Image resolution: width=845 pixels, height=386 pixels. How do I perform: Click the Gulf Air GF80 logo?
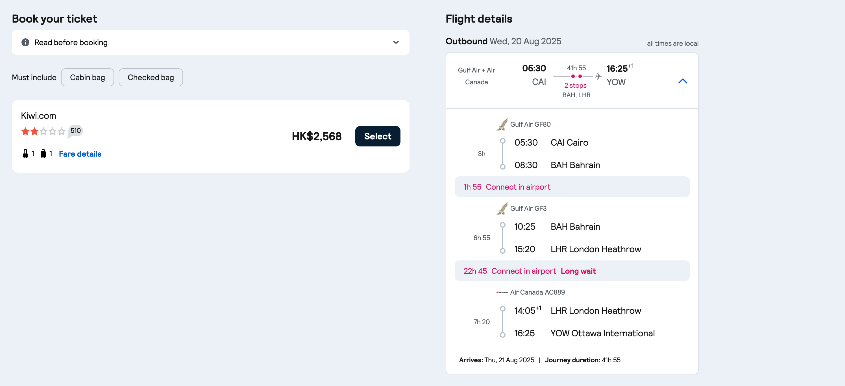click(502, 124)
